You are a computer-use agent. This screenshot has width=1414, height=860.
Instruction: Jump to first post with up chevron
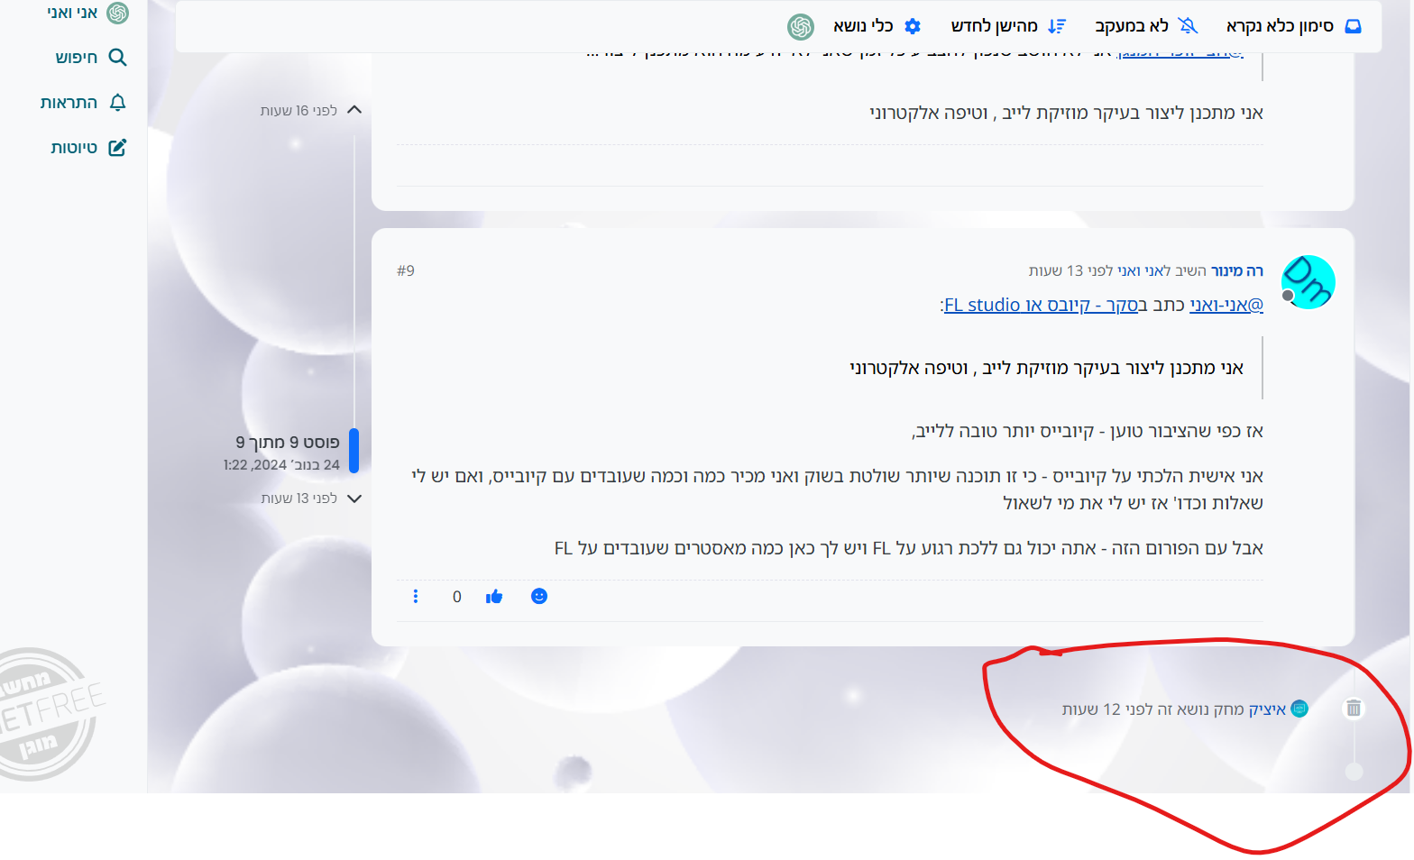[x=354, y=110]
